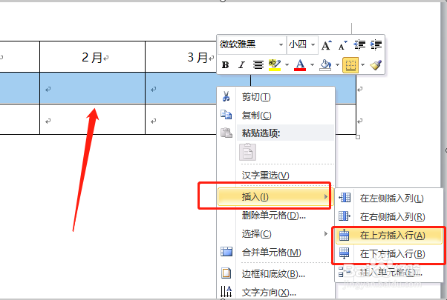Click the text direction icon
This screenshot has width=447, height=300.
pyautogui.click(x=226, y=291)
